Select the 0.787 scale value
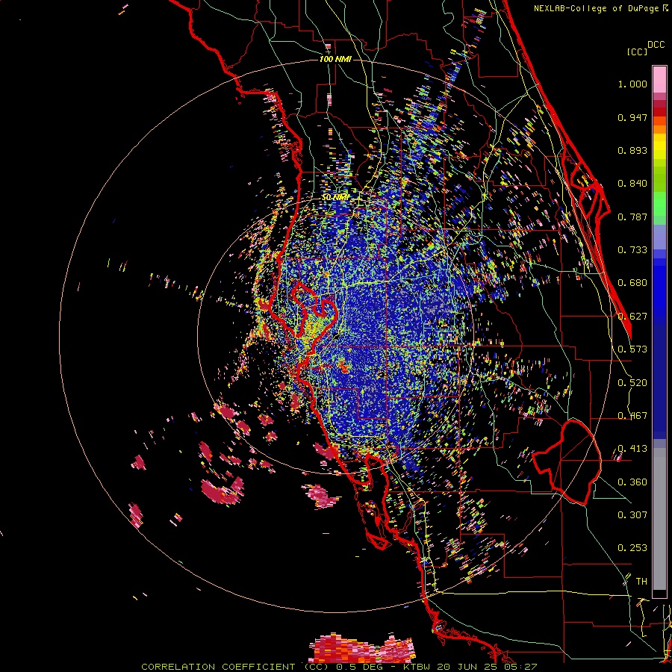This screenshot has width=672, height=672. (x=632, y=217)
